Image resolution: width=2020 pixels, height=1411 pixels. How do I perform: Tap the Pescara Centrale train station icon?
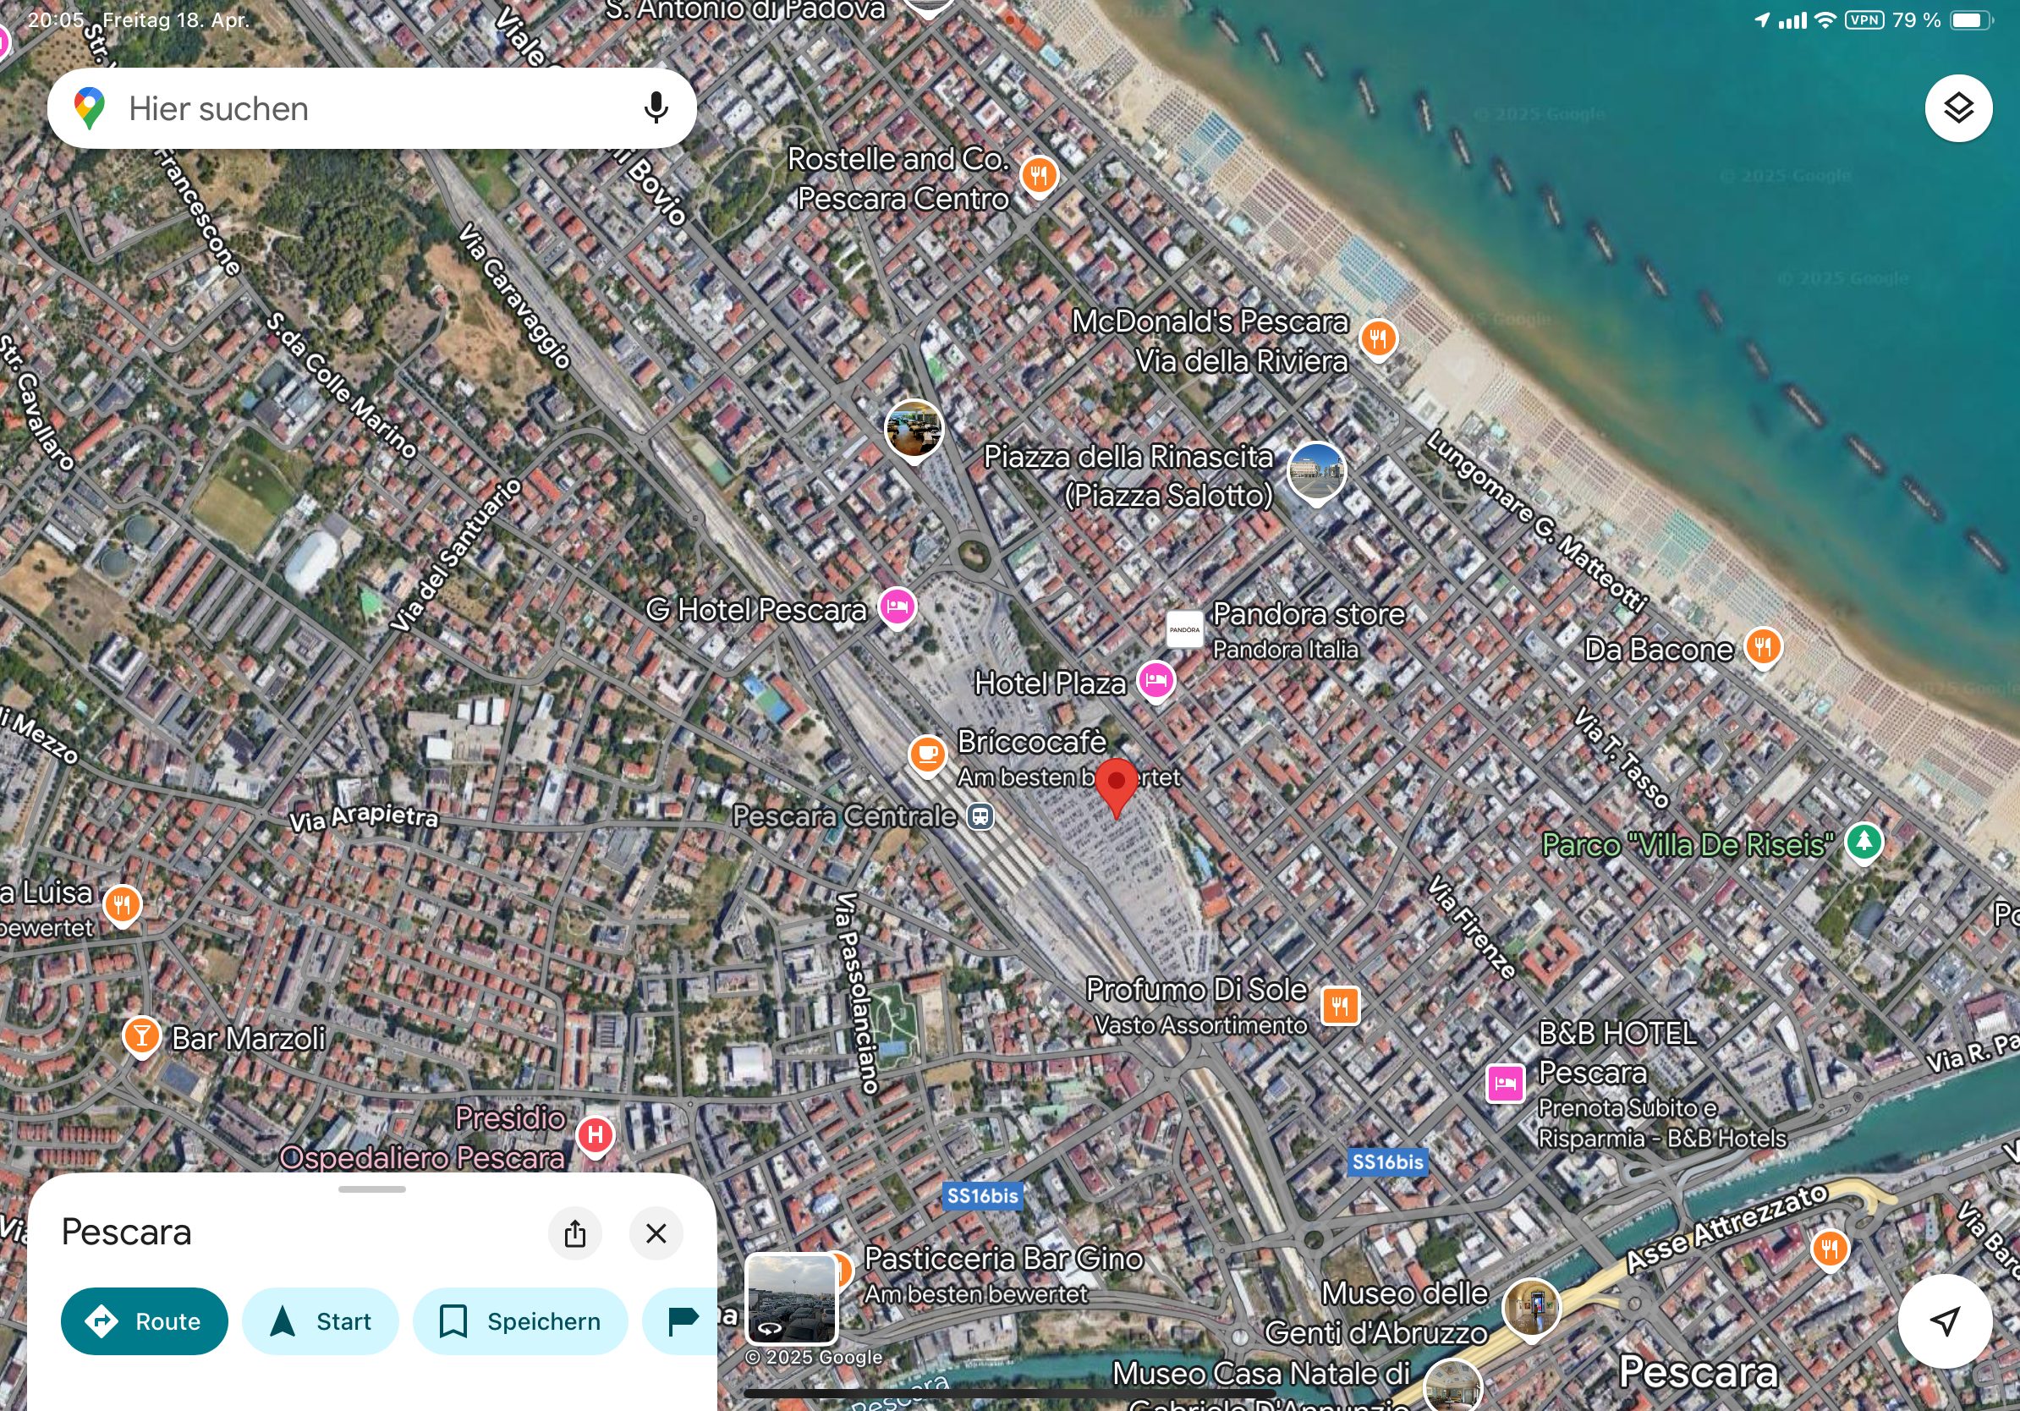coord(980,816)
